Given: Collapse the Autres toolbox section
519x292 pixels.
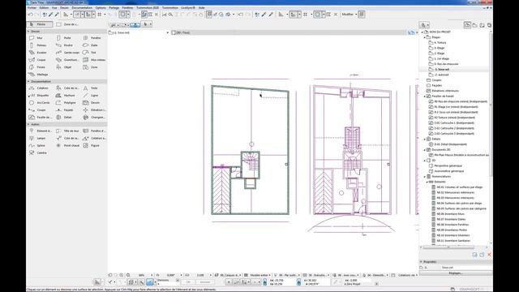Looking at the screenshot, I should click(x=29, y=124).
